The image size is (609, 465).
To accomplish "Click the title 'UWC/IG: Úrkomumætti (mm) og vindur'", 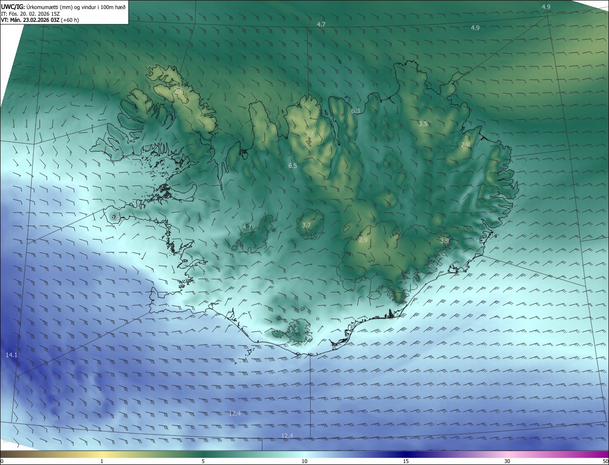I will pyautogui.click(x=63, y=7).
